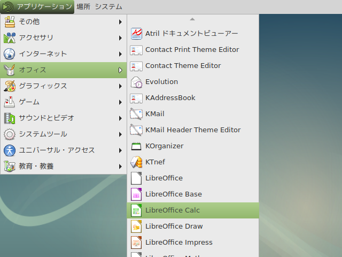Click the アプリケーション menu logo icon
Viewport: 342px width, 257px height.
[x=8, y=7]
